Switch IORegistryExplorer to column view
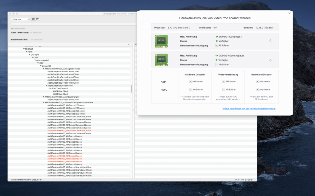The image size is (315, 196). coord(37,19)
